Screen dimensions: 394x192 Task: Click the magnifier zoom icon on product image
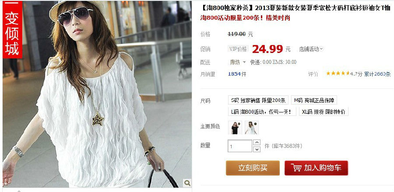[187, 183]
